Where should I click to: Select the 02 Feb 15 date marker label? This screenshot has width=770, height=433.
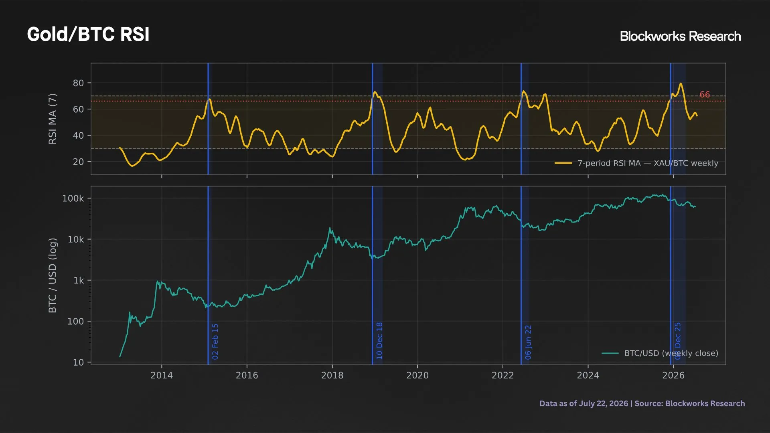[215, 342]
